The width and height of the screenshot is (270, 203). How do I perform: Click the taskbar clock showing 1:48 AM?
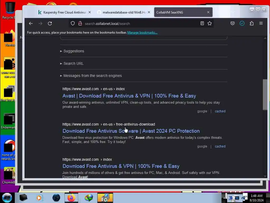tap(257, 198)
